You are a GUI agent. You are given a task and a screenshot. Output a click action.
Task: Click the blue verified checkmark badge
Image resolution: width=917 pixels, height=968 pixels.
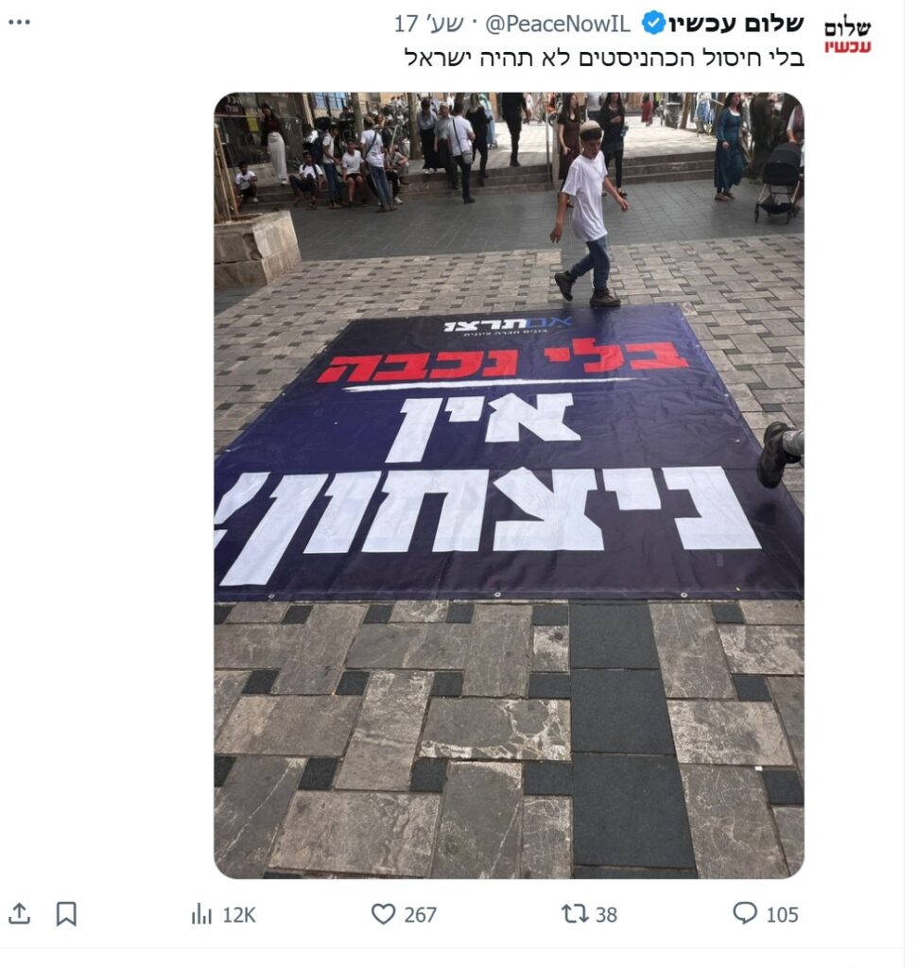(652, 24)
